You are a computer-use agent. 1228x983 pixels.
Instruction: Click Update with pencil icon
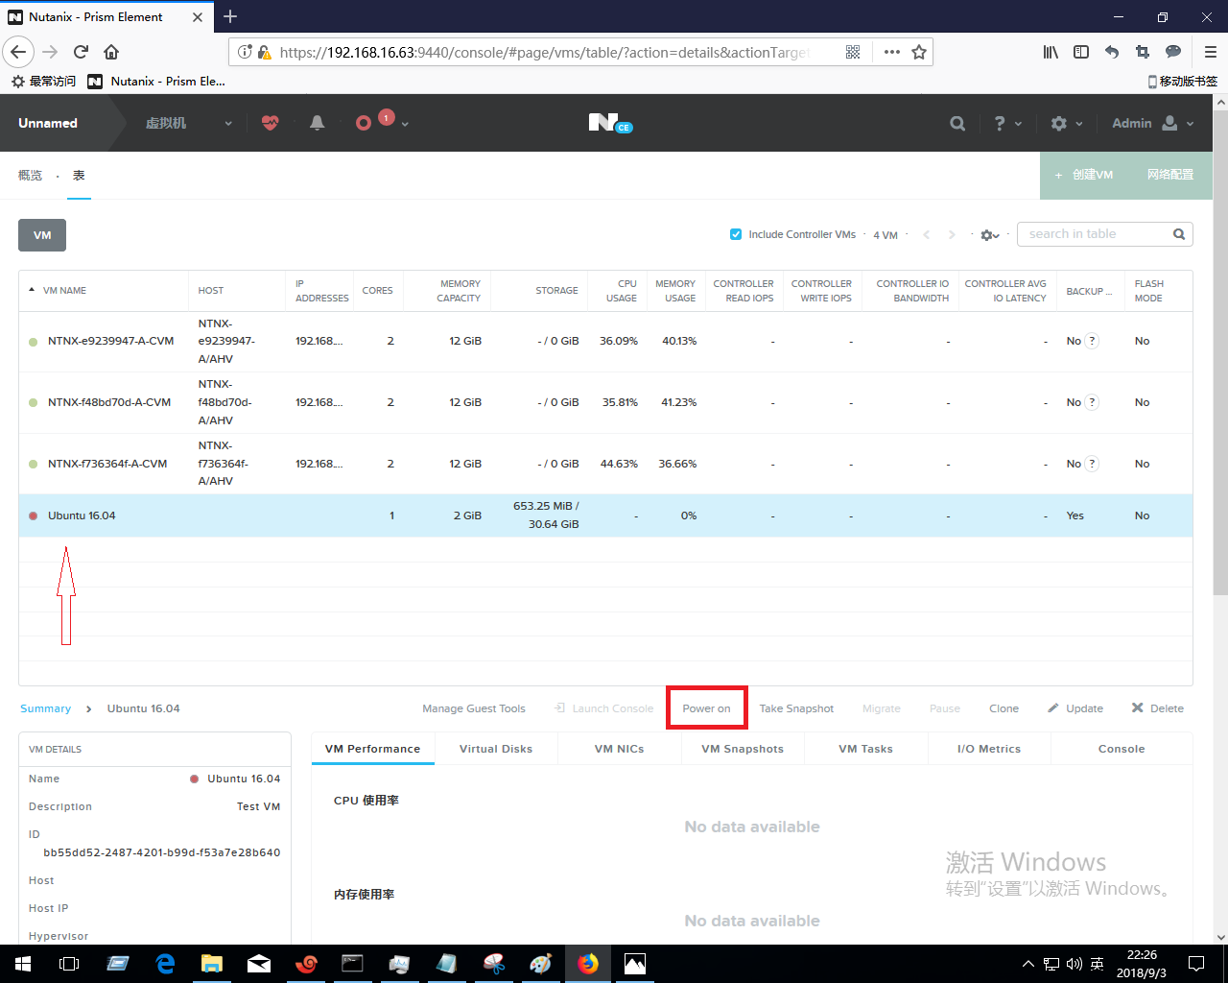1075,708
